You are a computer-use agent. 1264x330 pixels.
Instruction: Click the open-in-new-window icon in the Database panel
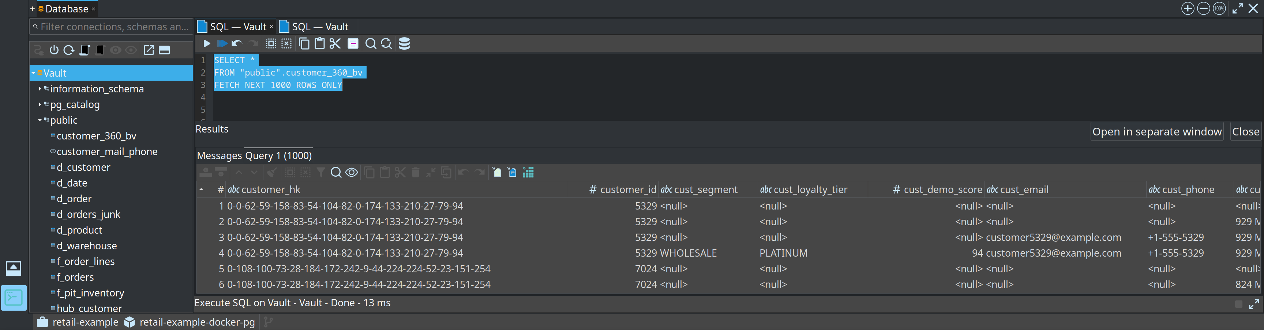149,50
